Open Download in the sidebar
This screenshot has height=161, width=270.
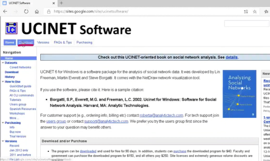click(x=12, y=72)
